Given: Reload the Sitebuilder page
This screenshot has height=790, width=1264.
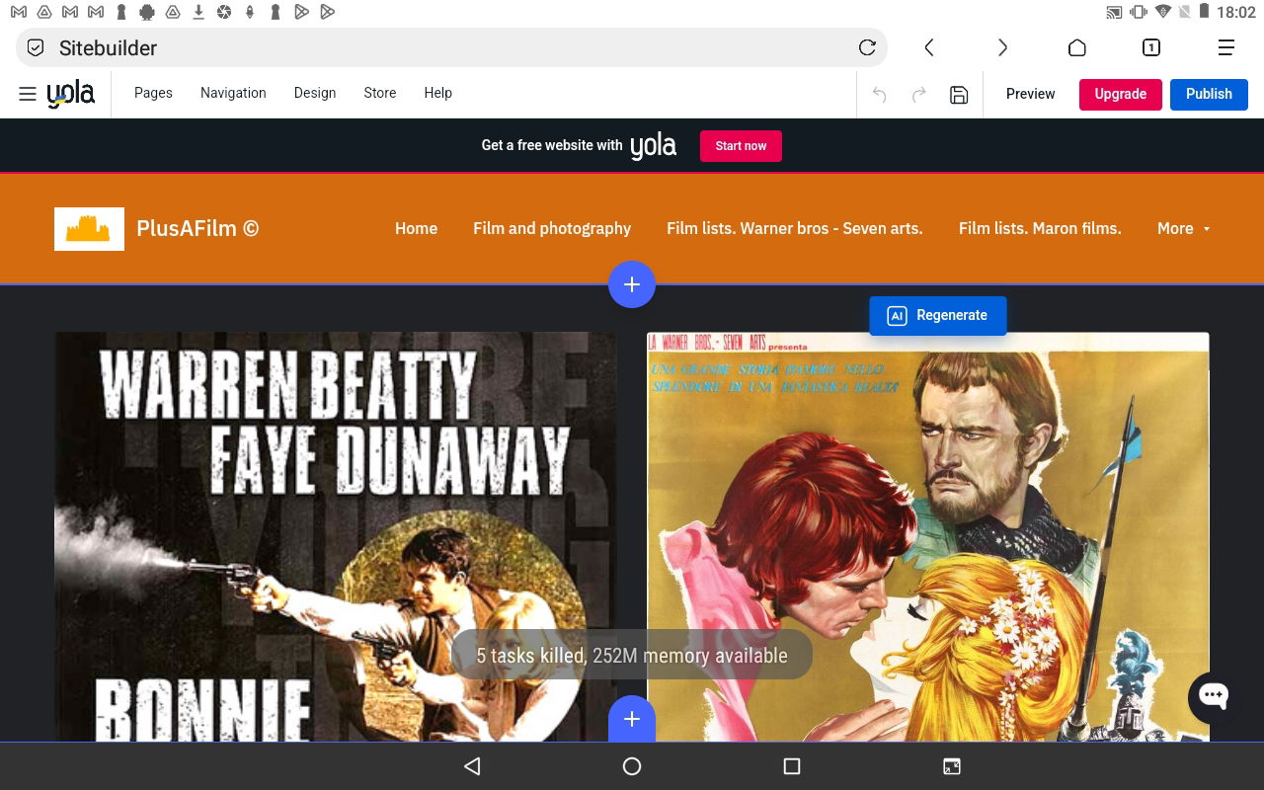Looking at the screenshot, I should (x=867, y=47).
